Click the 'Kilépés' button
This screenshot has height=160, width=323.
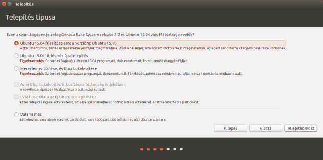pos(231,128)
